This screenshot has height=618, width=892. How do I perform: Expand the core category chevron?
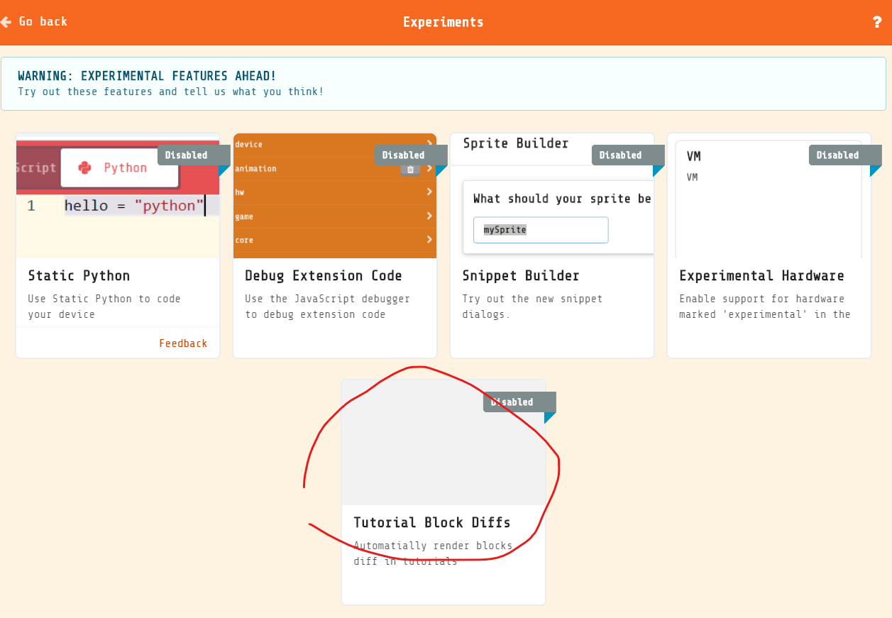coord(429,240)
